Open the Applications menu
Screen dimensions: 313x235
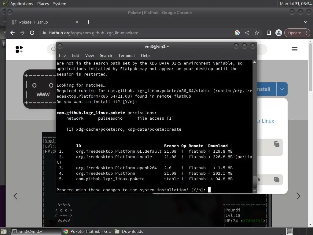22,4
